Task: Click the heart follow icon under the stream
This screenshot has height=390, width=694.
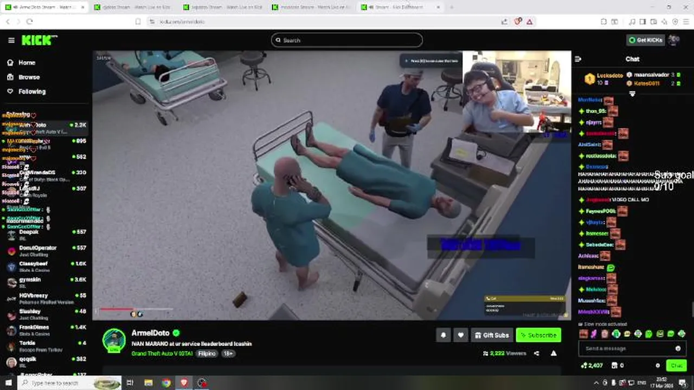Action: [x=461, y=335]
